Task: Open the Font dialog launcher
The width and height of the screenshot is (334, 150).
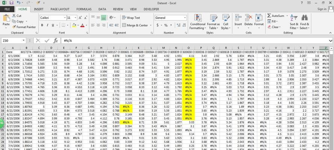Action: 87,33
